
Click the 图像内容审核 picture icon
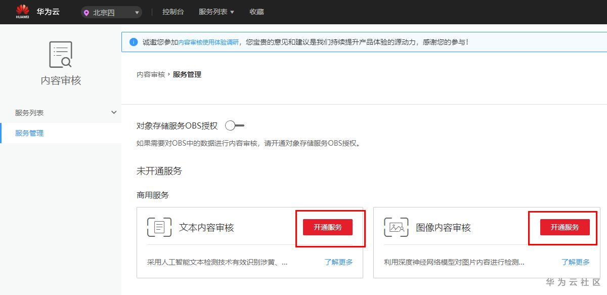396,227
